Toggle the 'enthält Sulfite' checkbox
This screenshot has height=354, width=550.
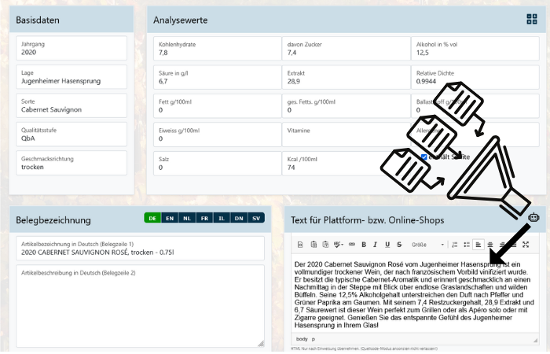pos(424,157)
